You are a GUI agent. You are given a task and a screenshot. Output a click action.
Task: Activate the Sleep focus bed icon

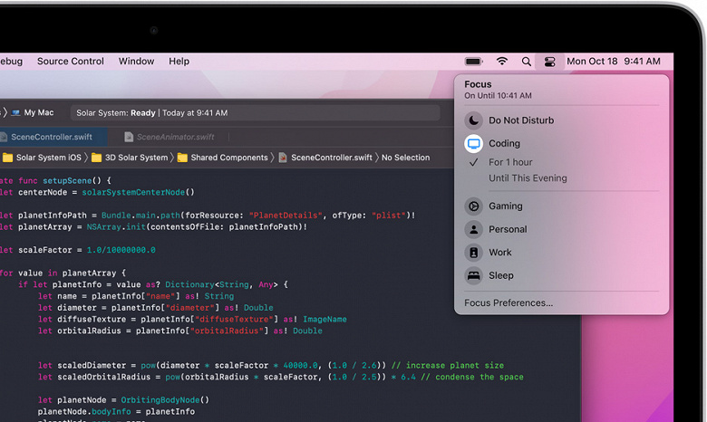tap(473, 275)
